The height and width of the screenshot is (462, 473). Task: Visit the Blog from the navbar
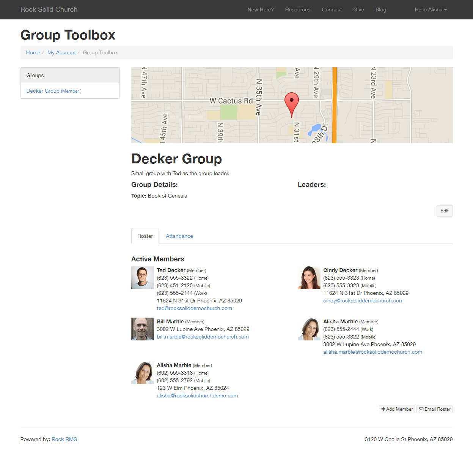pyautogui.click(x=381, y=9)
